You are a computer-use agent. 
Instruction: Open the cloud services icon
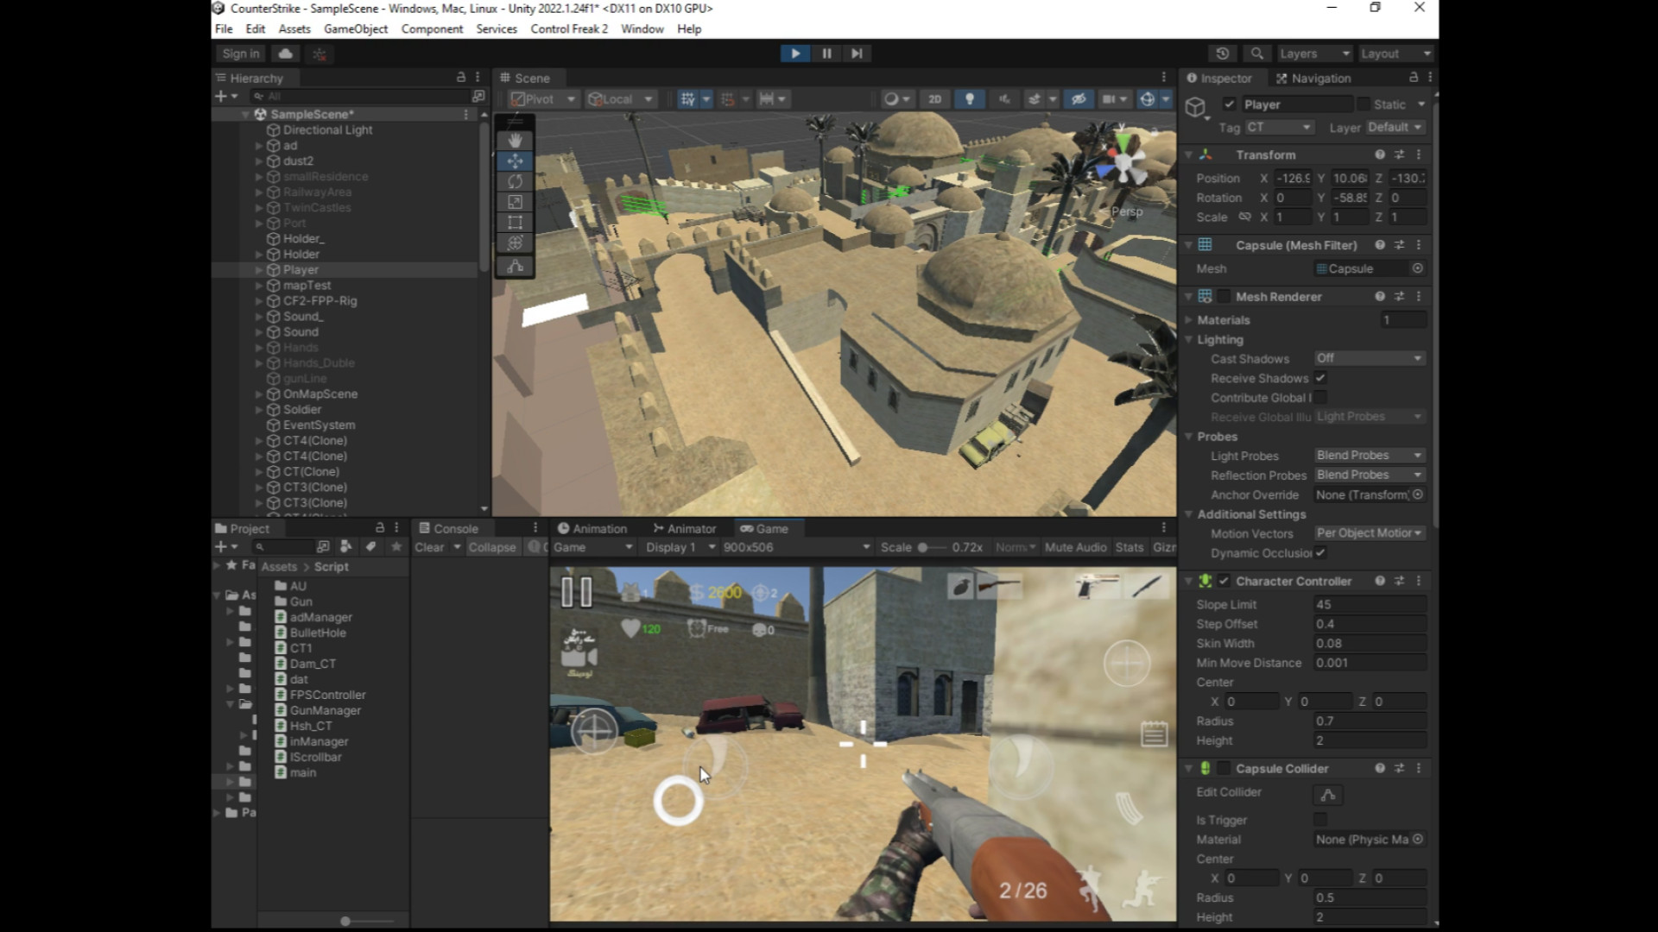pyautogui.click(x=285, y=54)
